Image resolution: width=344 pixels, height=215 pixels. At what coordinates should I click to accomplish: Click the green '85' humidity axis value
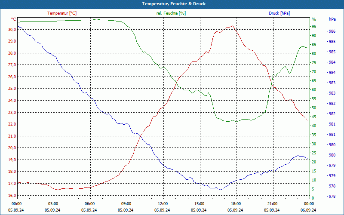point(314,45)
